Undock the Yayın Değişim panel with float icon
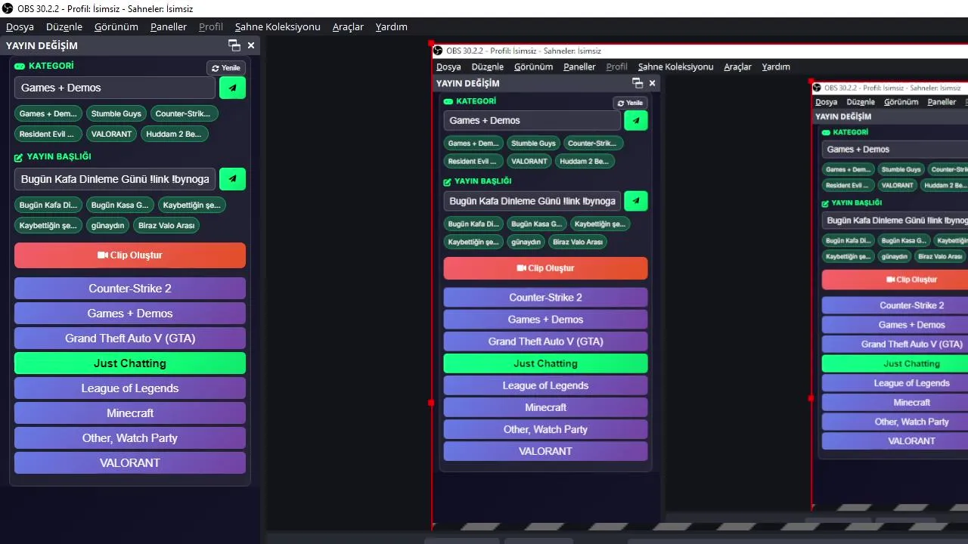Viewport: 968px width, 544px height. click(x=234, y=45)
